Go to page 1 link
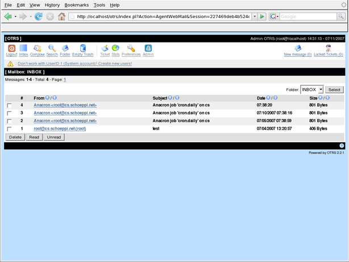This screenshot has width=349, height=262. tap(65, 80)
